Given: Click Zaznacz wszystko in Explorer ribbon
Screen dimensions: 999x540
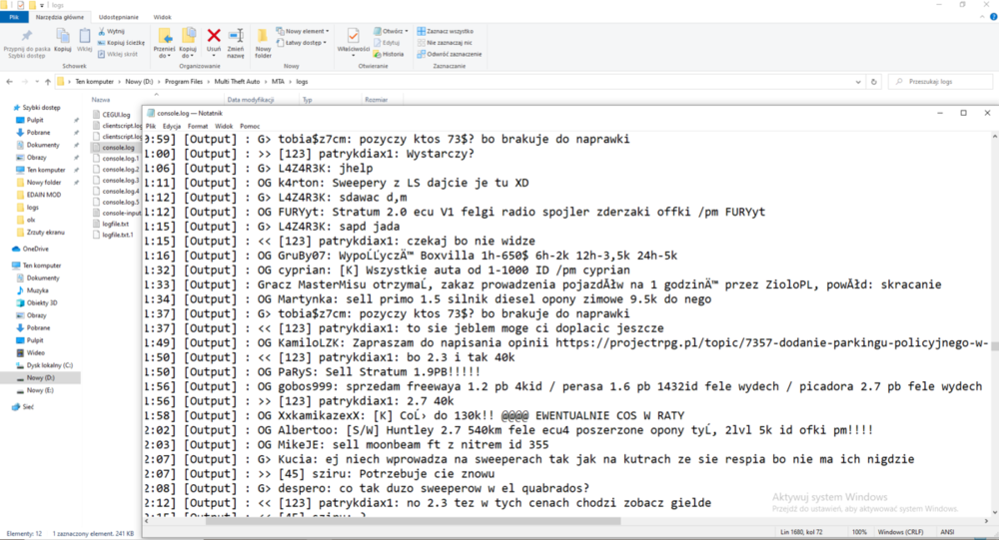Looking at the screenshot, I should coord(445,31).
